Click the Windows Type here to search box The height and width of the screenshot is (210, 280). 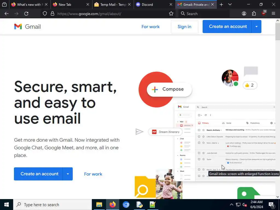[52, 205]
